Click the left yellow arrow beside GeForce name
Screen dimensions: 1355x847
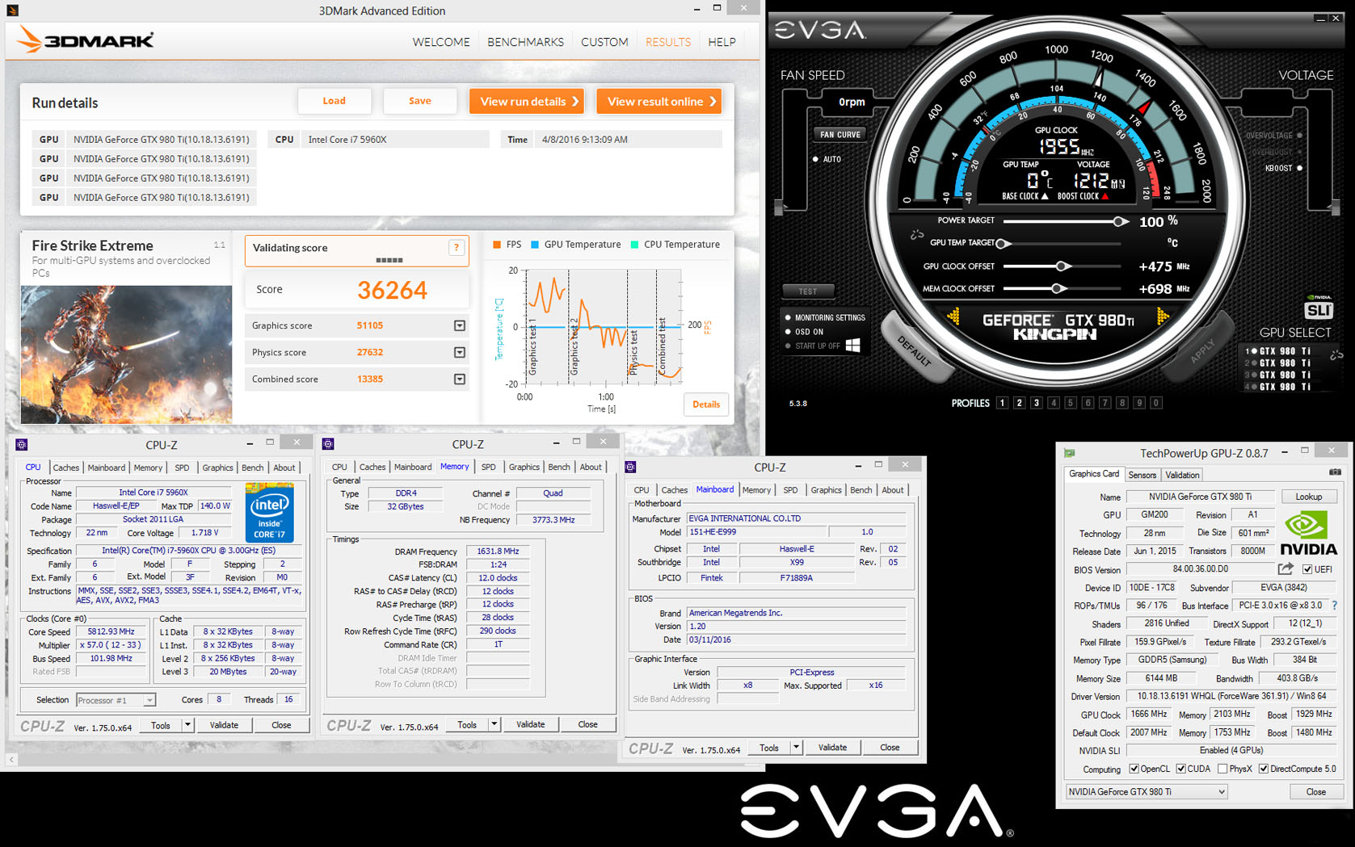(953, 317)
